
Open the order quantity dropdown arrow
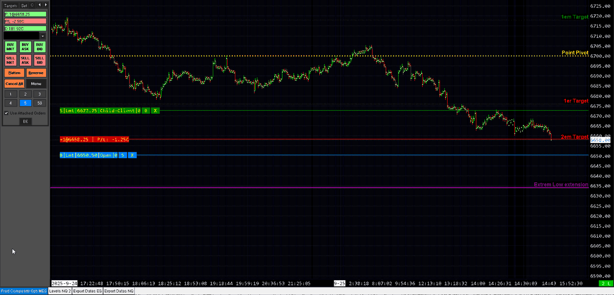click(x=43, y=36)
